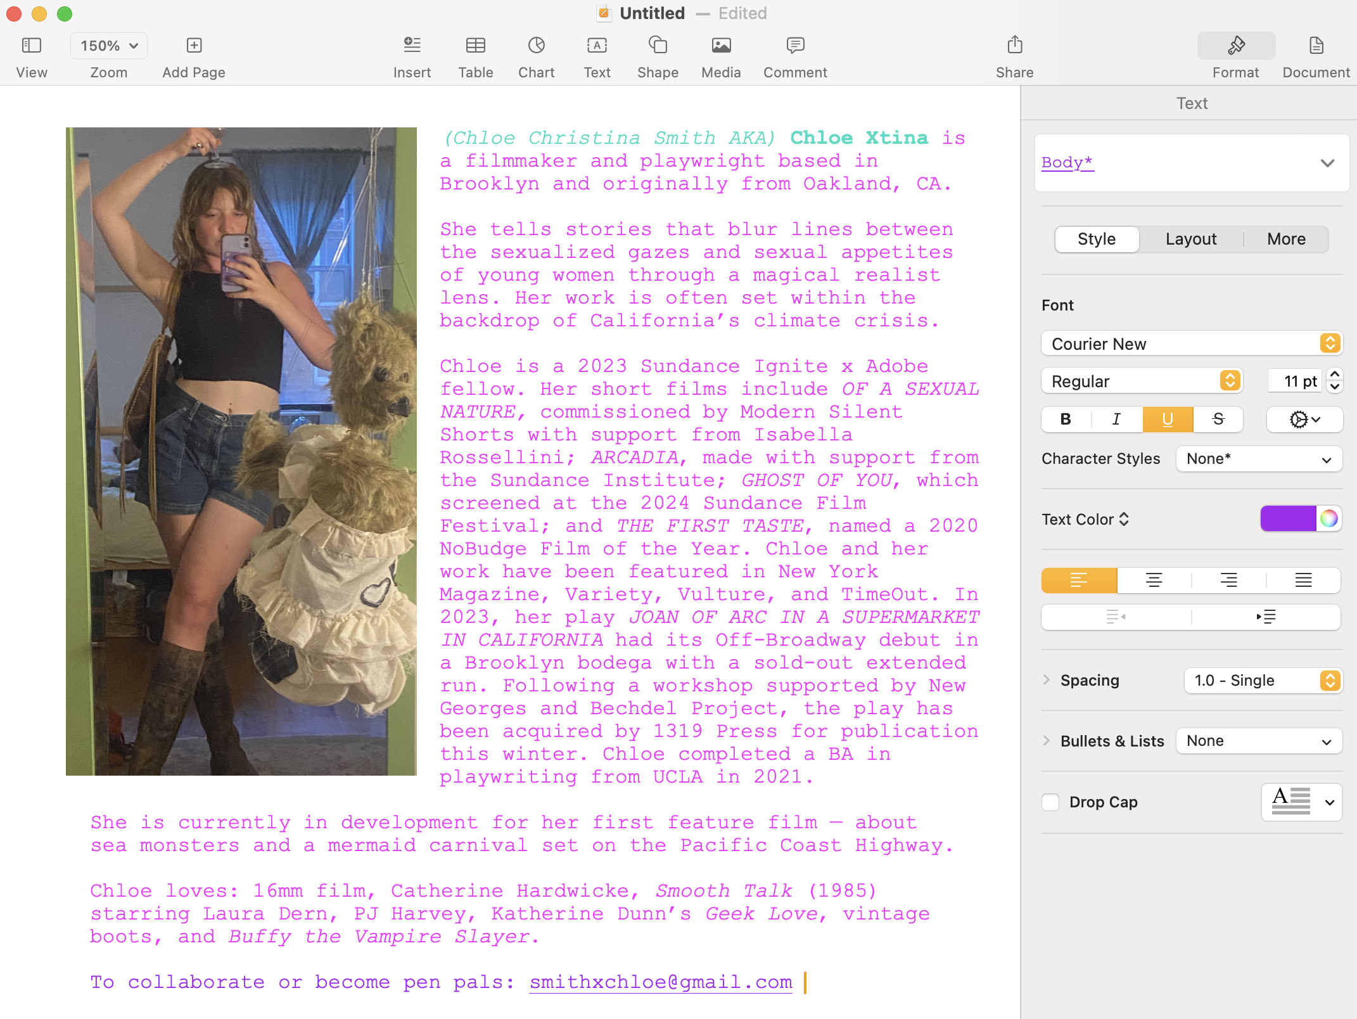Click the smithxchloe@gmail.com email link
The image size is (1357, 1019).
coord(660,982)
